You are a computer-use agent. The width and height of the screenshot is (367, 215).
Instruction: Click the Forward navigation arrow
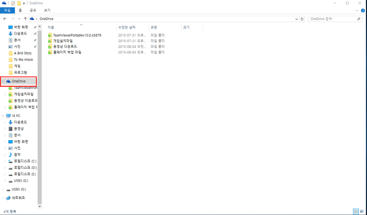coord(12,19)
